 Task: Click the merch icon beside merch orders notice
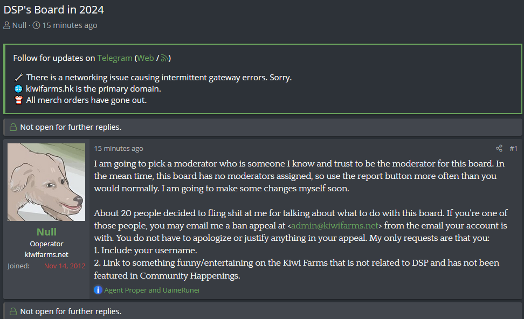pyautogui.click(x=19, y=100)
